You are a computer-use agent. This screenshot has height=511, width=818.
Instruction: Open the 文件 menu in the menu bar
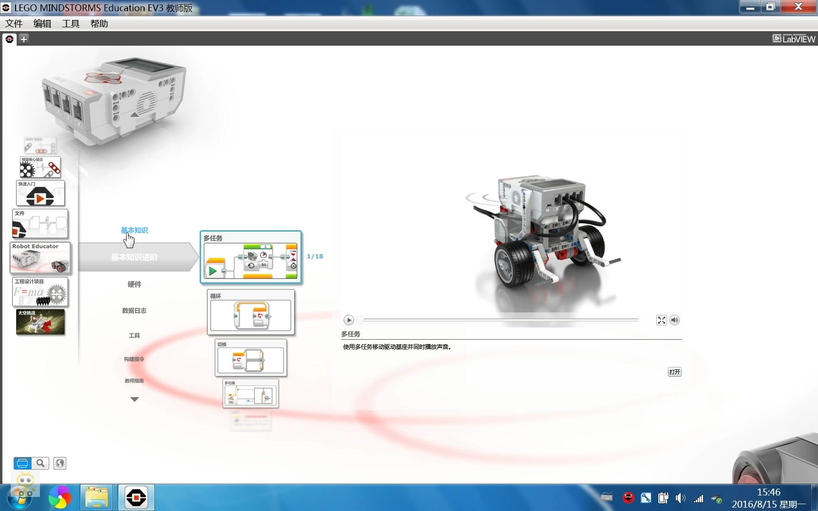tap(14, 23)
